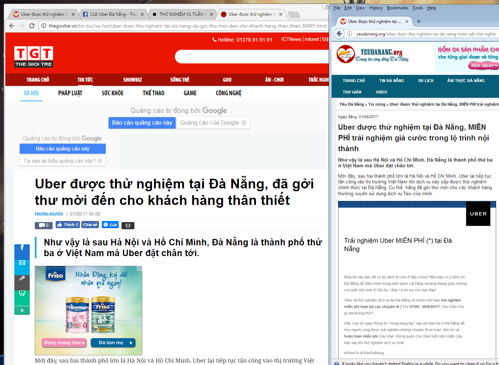Close the Firefox yeudanang tab
The width and height of the screenshot is (499, 365).
(407, 21)
